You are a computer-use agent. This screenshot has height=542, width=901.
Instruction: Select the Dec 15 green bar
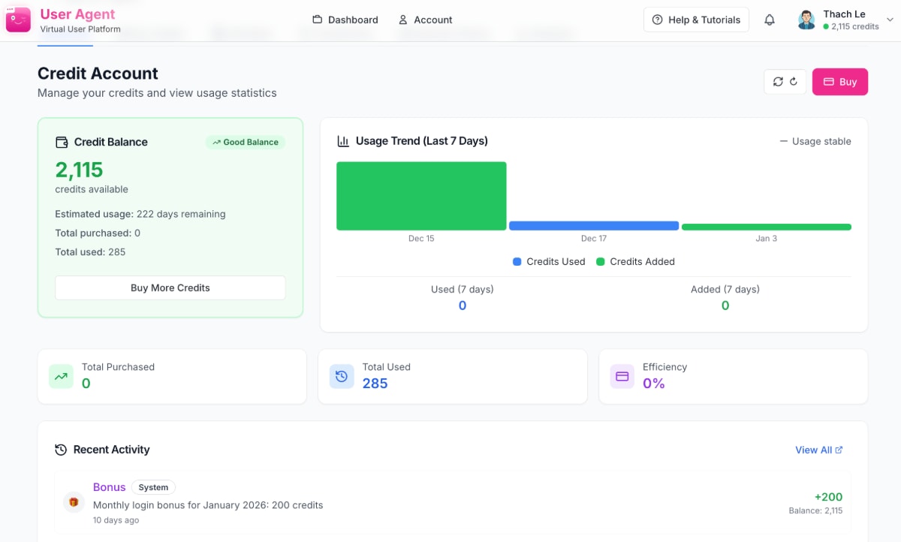coord(421,195)
